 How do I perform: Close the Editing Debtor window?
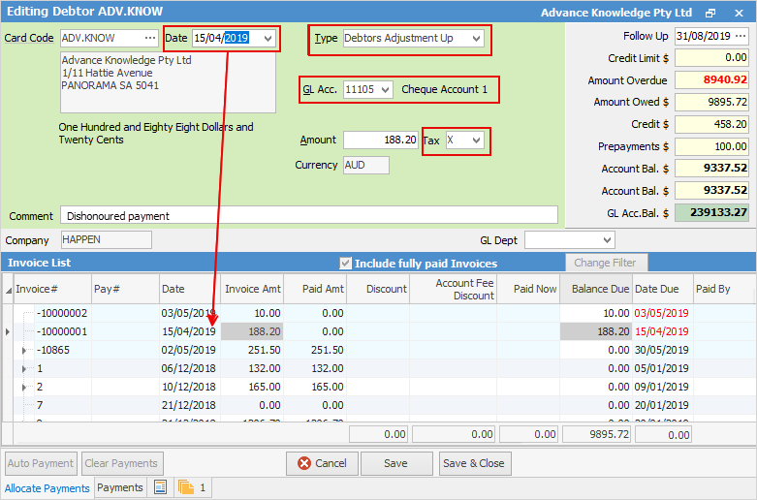pyautogui.click(x=739, y=13)
